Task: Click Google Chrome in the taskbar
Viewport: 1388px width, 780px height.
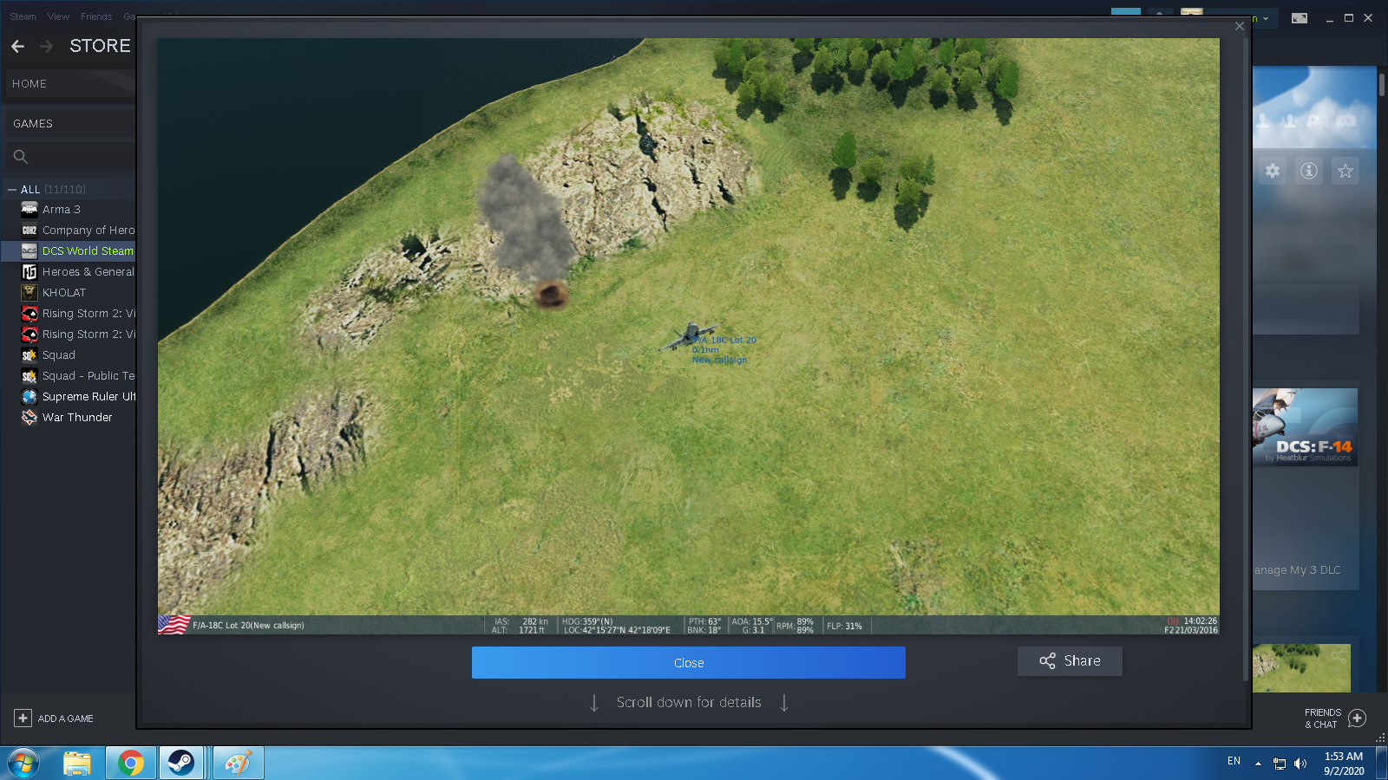Action: pos(131,763)
